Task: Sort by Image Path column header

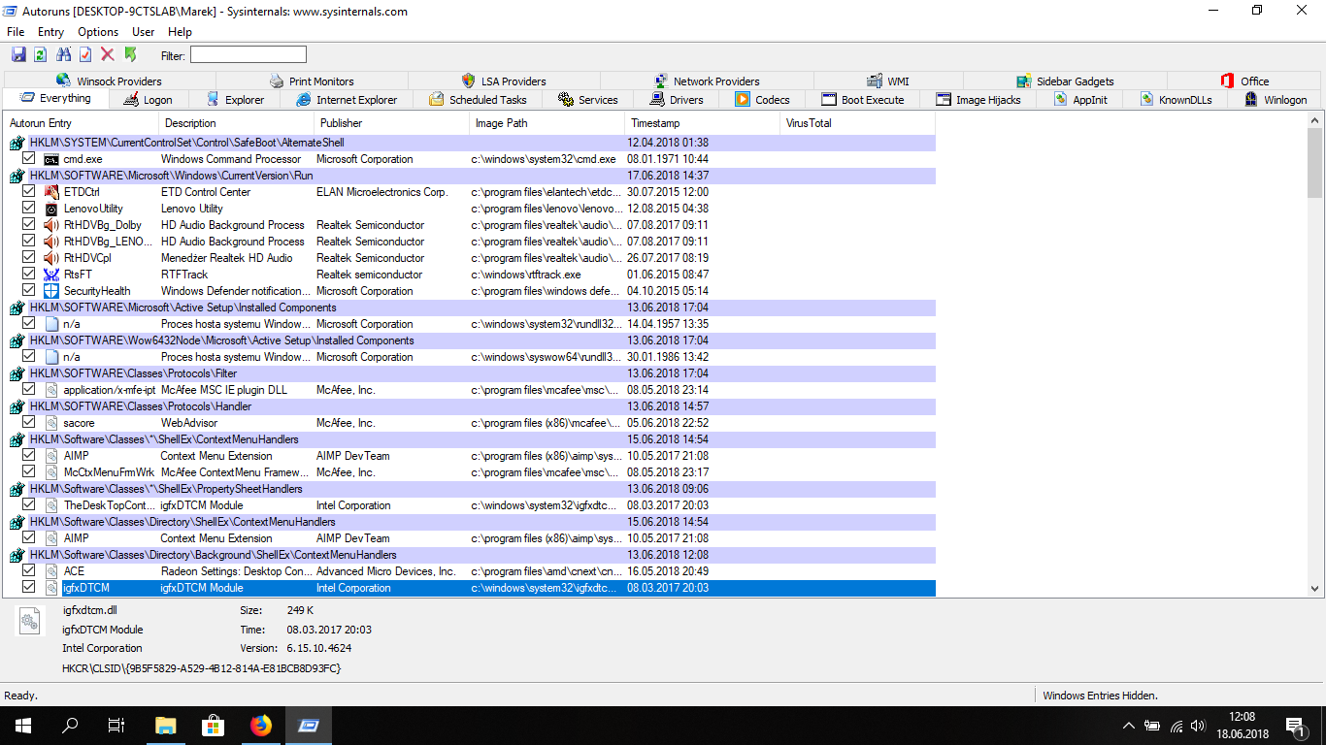Action: (547, 123)
